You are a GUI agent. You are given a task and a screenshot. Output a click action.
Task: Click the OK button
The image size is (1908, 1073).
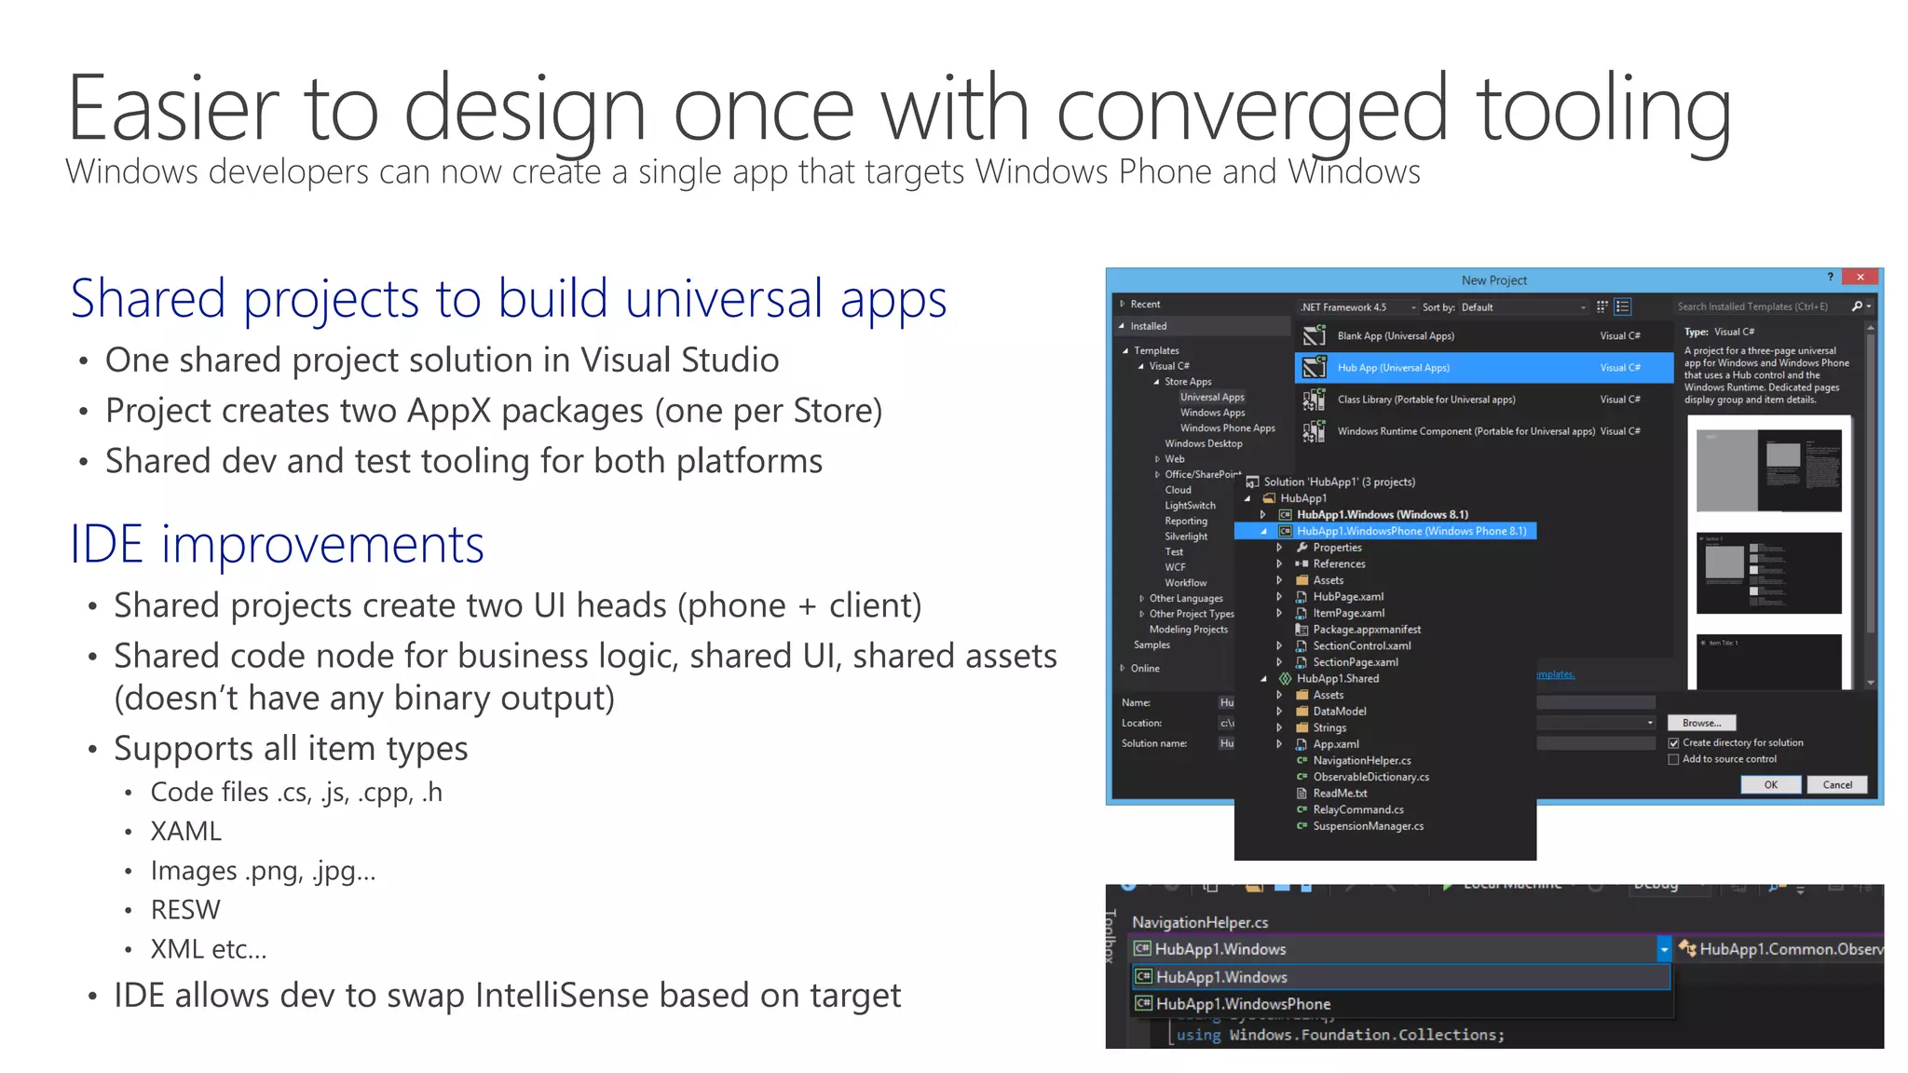tap(1770, 785)
